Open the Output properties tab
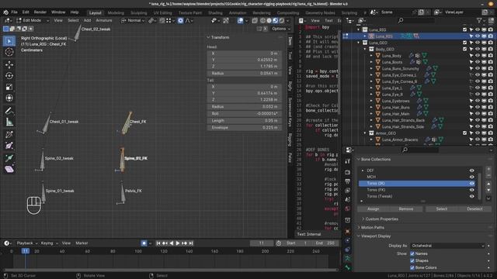The width and height of the screenshot is (497, 279). (x=348, y=181)
